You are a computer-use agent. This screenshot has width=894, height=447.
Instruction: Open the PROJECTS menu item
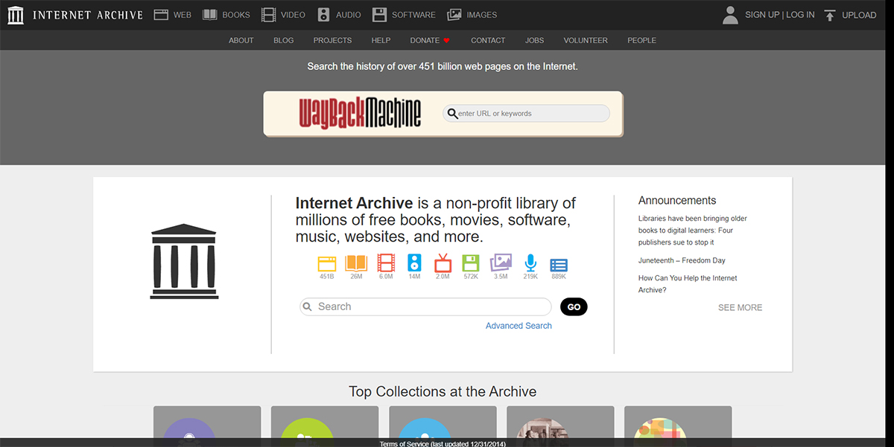(x=333, y=40)
